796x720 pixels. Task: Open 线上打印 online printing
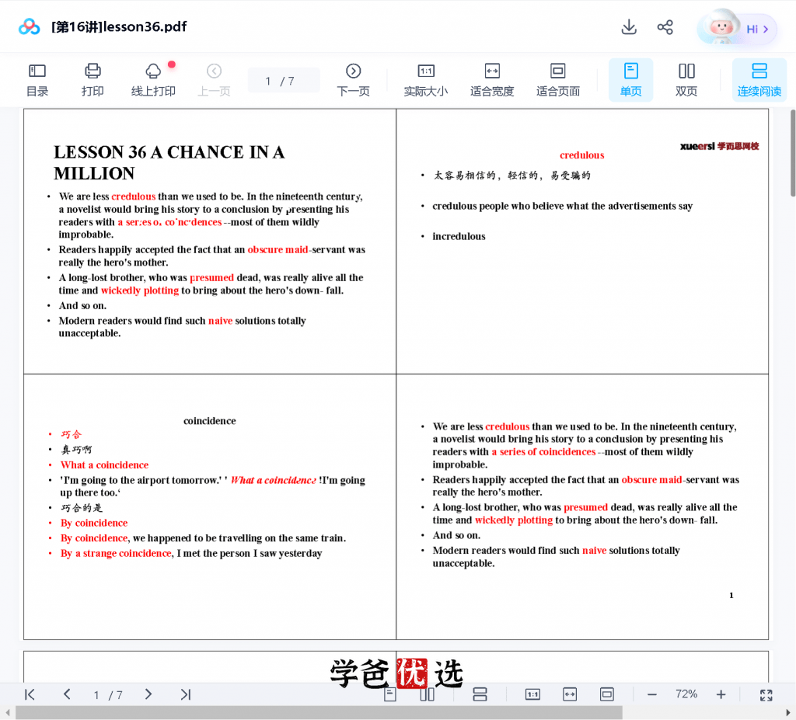pyautogui.click(x=153, y=80)
